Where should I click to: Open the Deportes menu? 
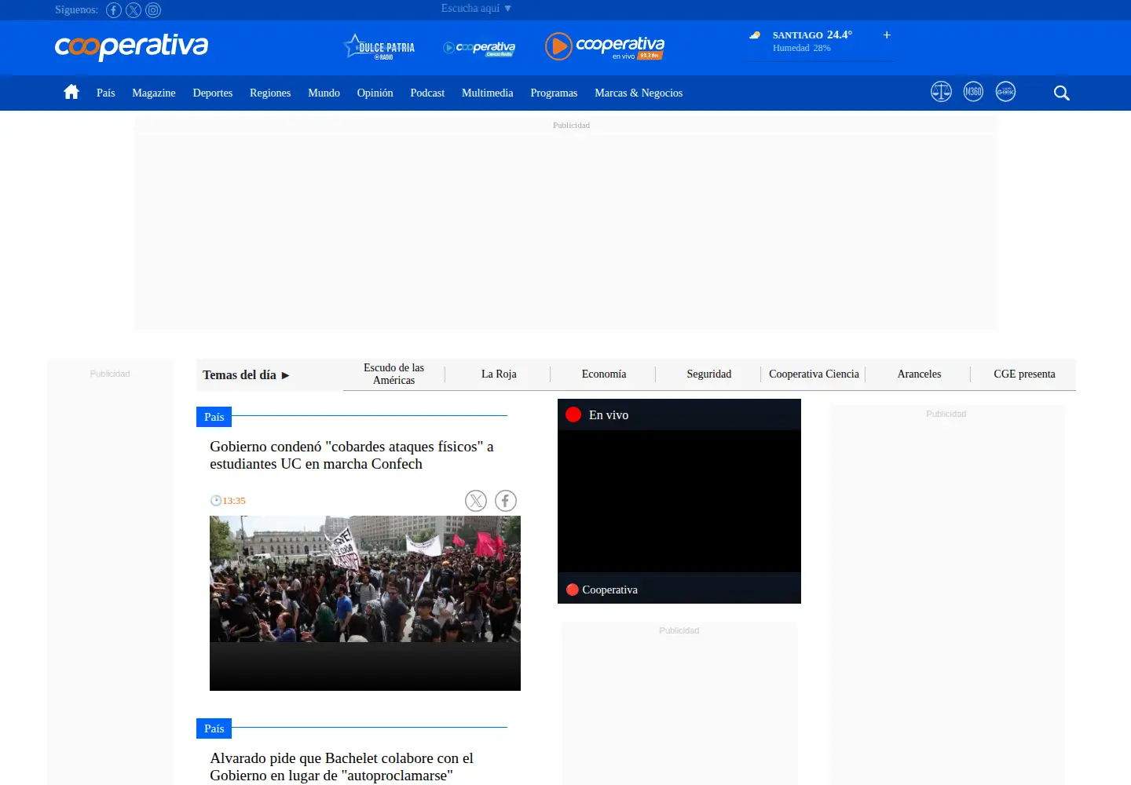(x=213, y=93)
